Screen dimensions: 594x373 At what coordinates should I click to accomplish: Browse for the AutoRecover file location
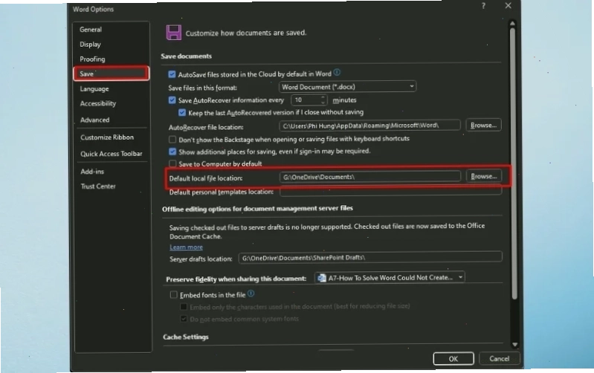pos(483,126)
